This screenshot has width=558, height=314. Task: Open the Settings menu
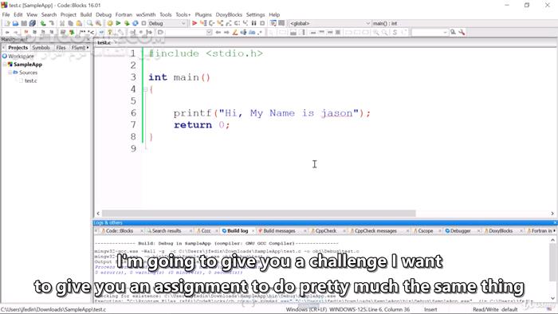pyautogui.click(x=256, y=14)
